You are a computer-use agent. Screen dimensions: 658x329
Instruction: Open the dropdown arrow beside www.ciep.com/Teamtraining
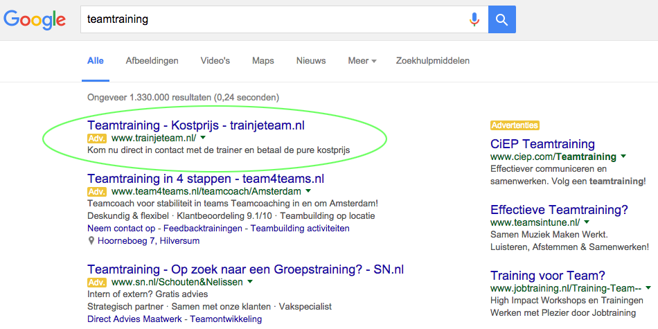pos(623,157)
